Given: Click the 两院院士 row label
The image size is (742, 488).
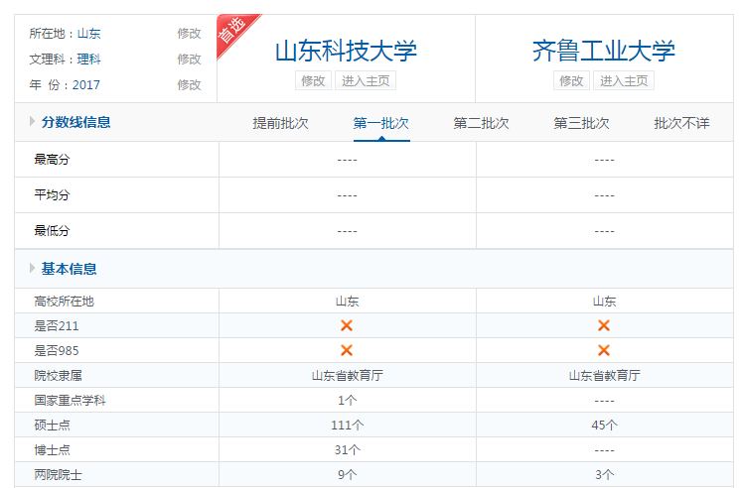Looking at the screenshot, I should tap(59, 475).
